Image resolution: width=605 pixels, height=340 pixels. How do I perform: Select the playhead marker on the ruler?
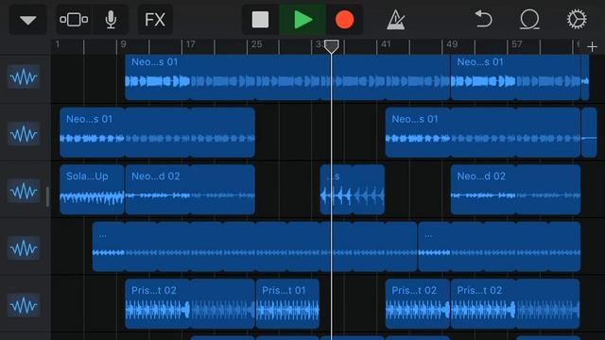tap(332, 46)
